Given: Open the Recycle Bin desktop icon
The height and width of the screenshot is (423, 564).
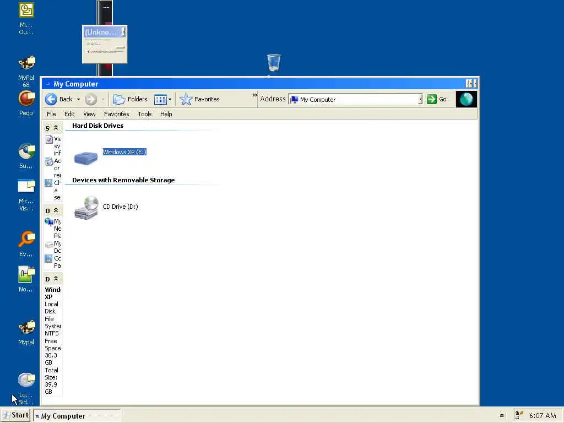Looking at the screenshot, I should (274, 63).
